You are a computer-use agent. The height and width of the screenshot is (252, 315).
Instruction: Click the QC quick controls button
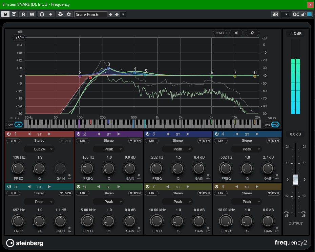(296, 14)
